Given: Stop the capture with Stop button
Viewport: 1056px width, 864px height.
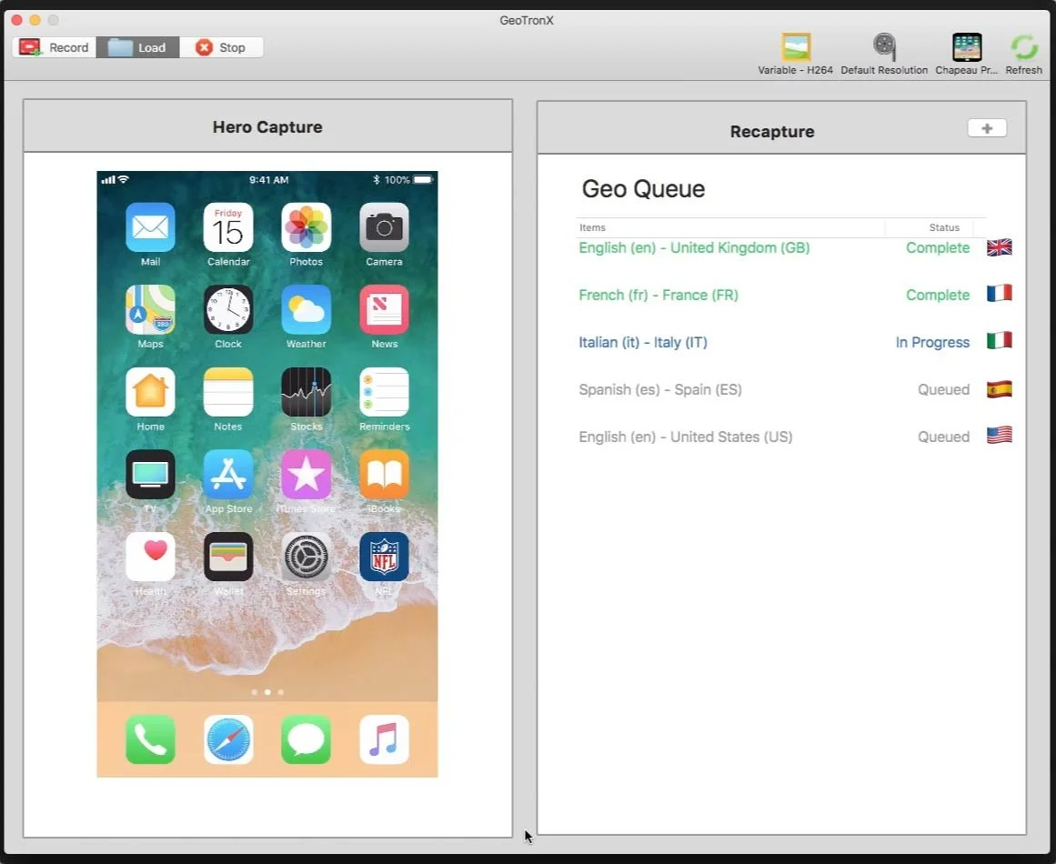Looking at the screenshot, I should pyautogui.click(x=221, y=47).
